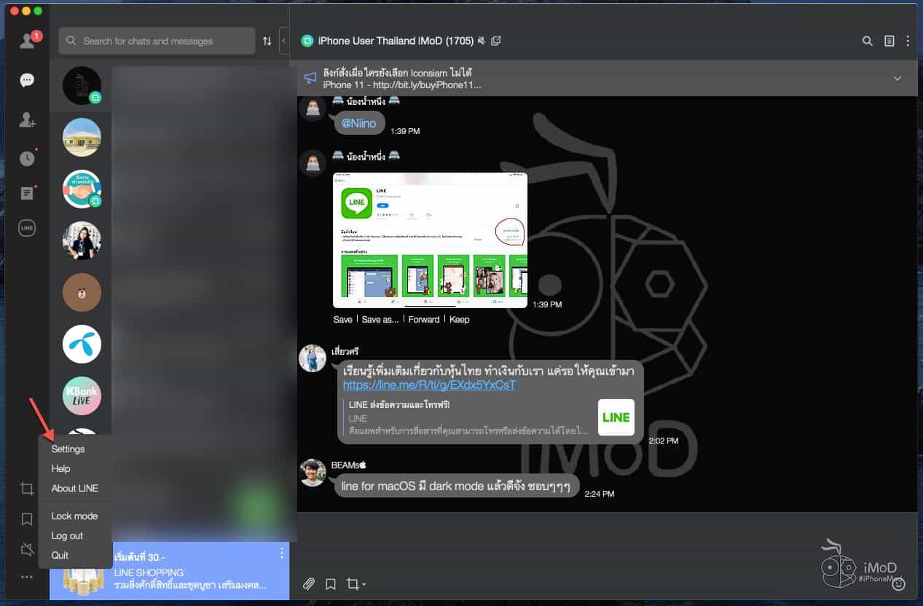Image resolution: width=923 pixels, height=606 pixels.
Task: Toggle chat list sort order
Action: [x=267, y=42]
